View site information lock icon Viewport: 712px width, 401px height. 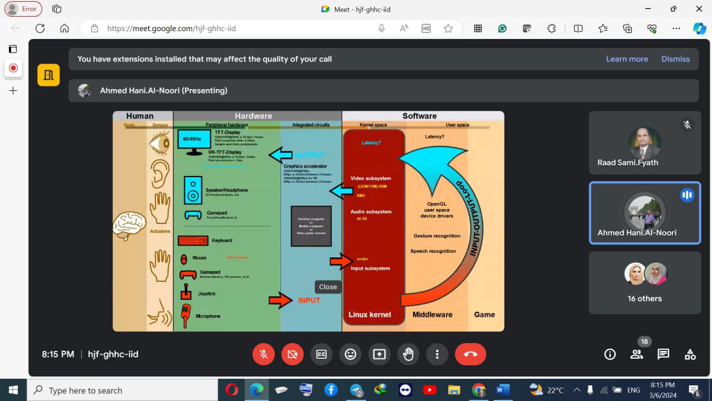click(x=95, y=28)
